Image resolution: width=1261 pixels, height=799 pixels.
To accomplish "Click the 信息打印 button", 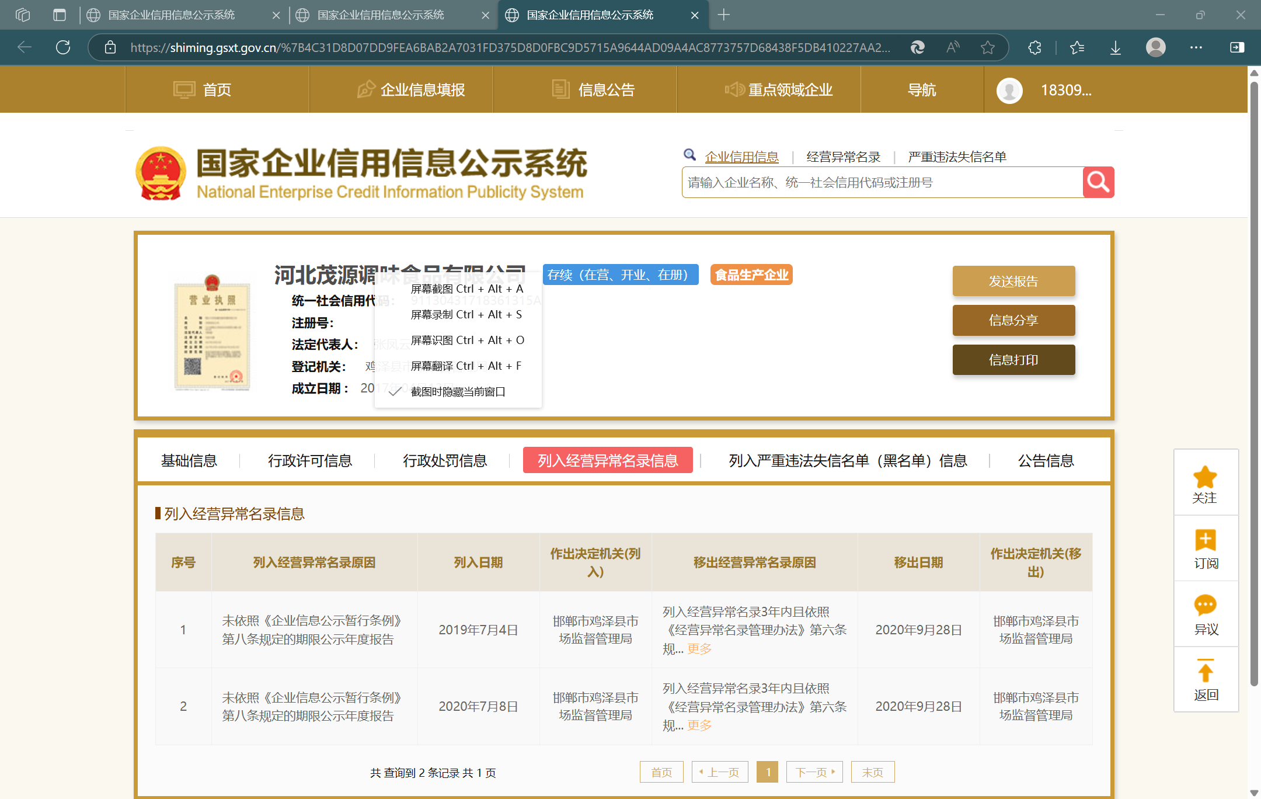I will pos(1013,360).
